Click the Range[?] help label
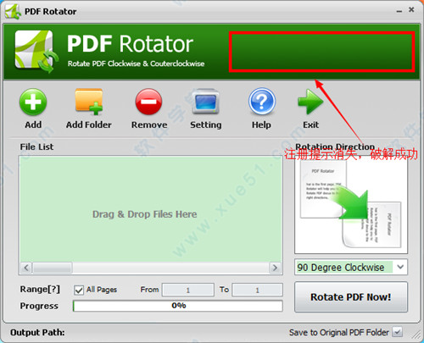 pos(40,290)
